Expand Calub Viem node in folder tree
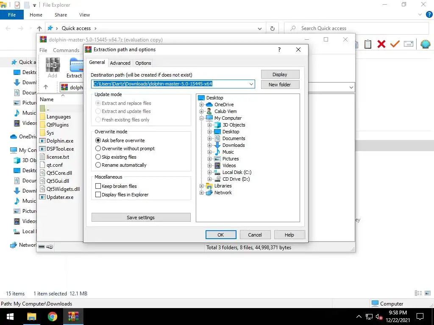Image resolution: width=434 pixels, height=325 pixels. [201, 111]
